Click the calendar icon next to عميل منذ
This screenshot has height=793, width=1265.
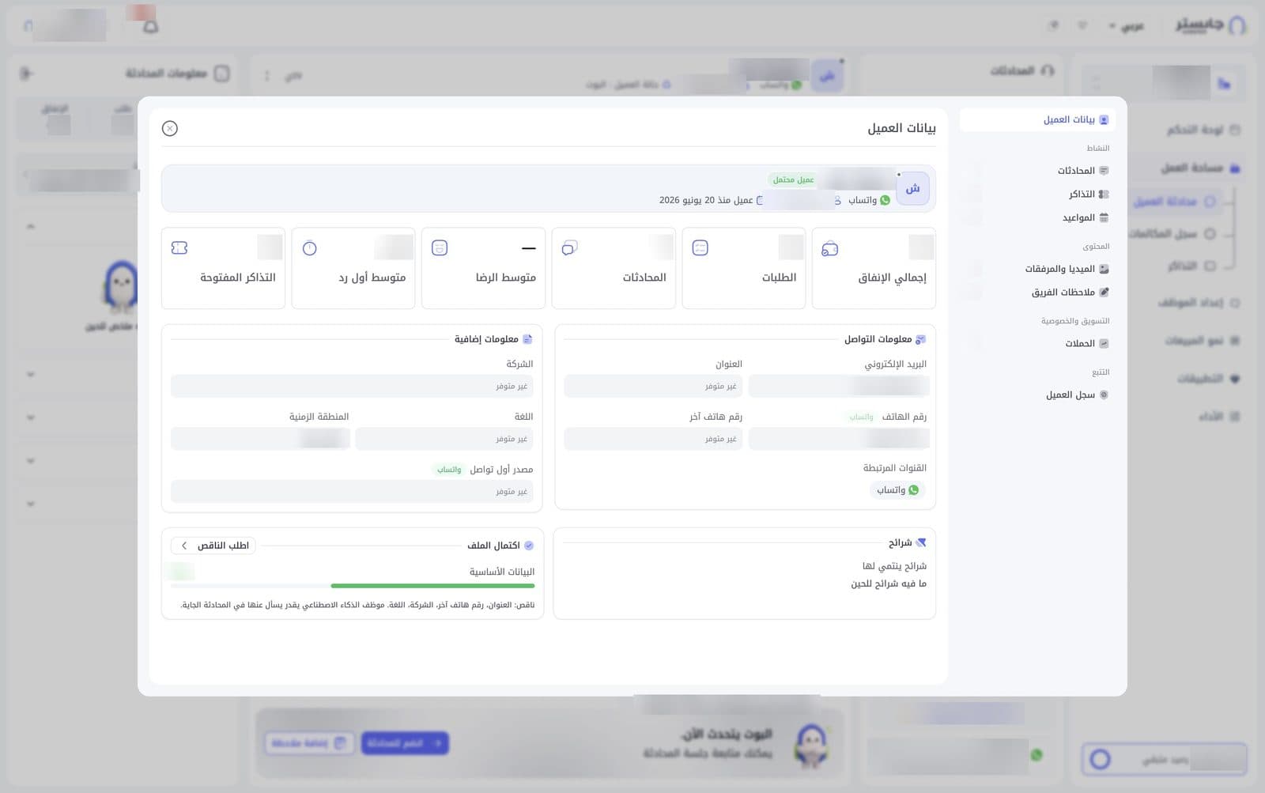point(760,200)
